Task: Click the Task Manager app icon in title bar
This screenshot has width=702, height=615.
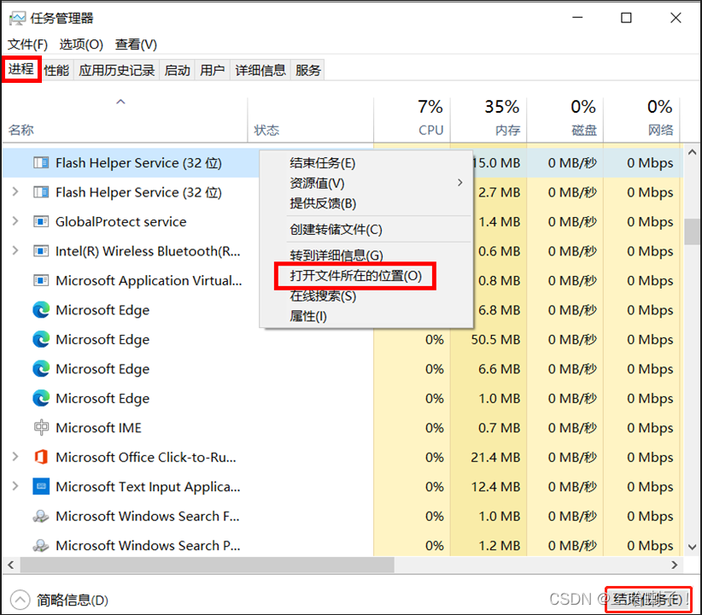Action: click(17, 19)
